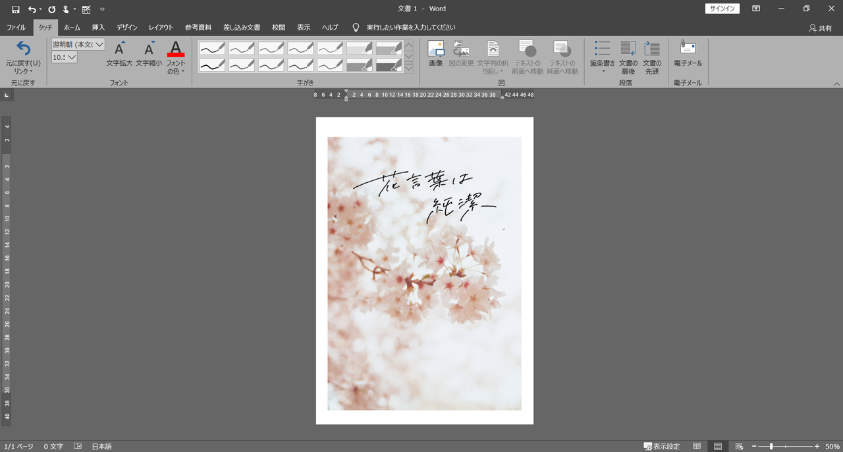
Task: Click the Save icon in quick access toolbar
Action: [16, 9]
